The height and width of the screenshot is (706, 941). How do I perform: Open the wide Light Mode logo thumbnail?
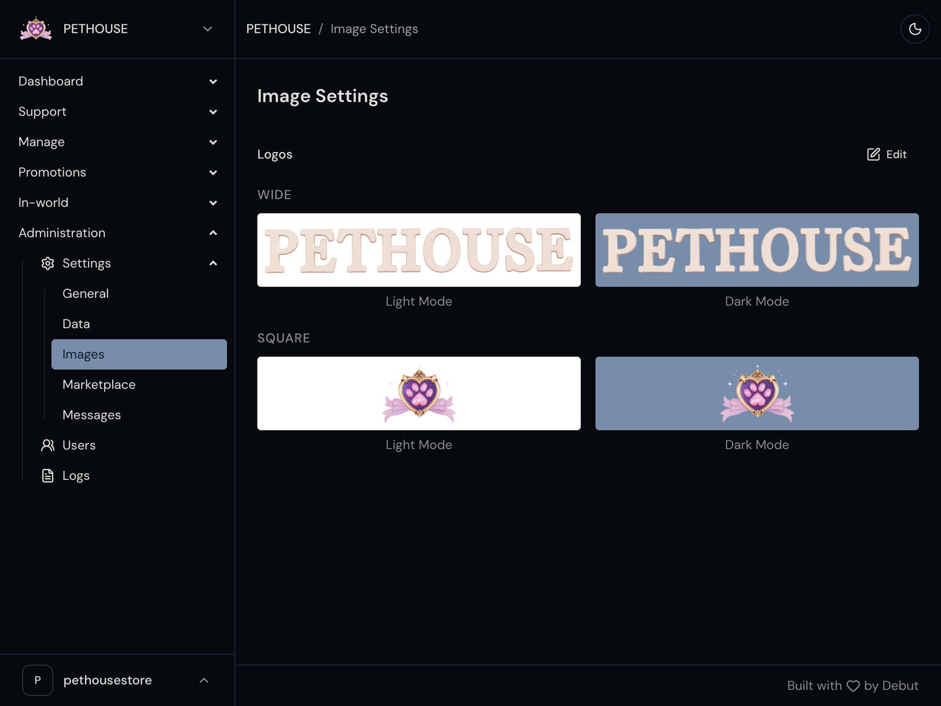(419, 250)
